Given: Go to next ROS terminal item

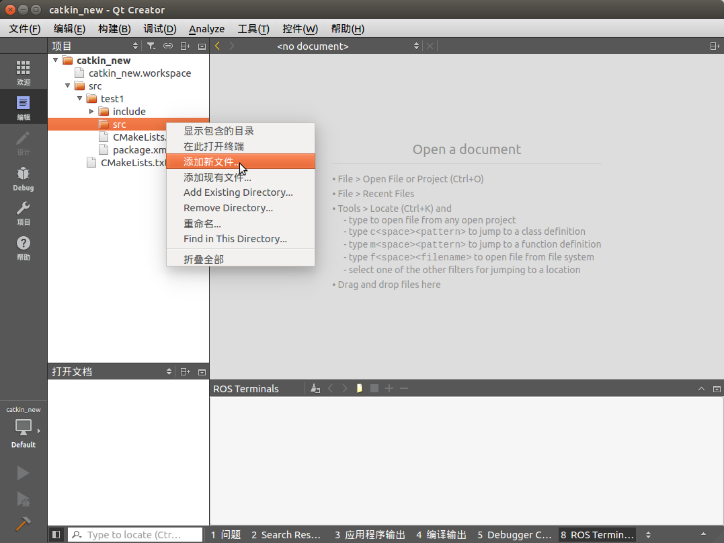Looking at the screenshot, I should (x=344, y=388).
